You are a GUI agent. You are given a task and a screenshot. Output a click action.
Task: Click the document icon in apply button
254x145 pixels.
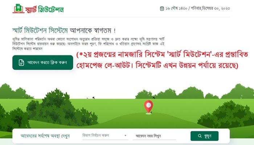point(21,63)
